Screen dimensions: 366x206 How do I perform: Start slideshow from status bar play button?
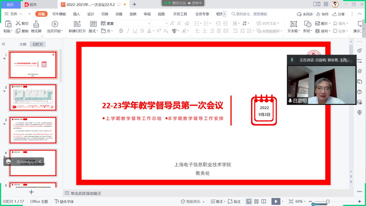tap(275, 201)
